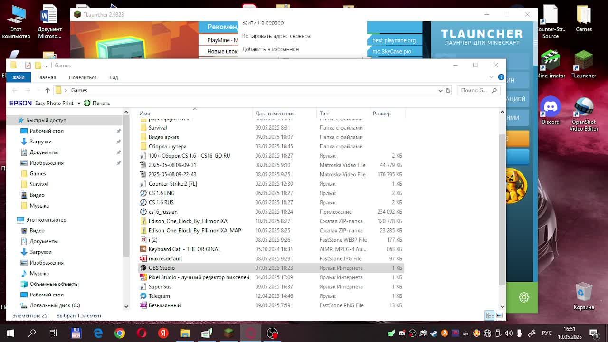608x342 pixels.
Task: Click the New Folder quick-access icon in title bar
Action: pos(38,65)
